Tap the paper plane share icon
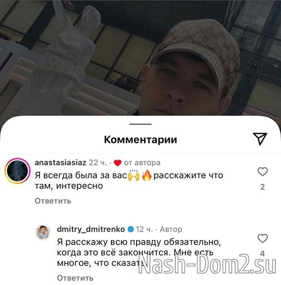The image size is (281, 285). point(260,139)
